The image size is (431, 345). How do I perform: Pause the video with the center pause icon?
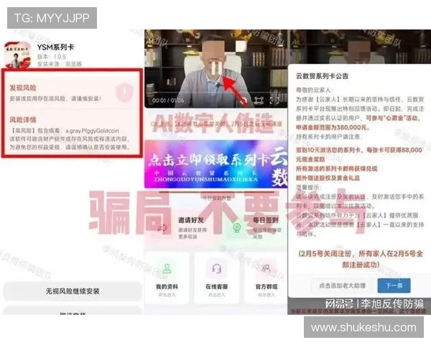217,68
